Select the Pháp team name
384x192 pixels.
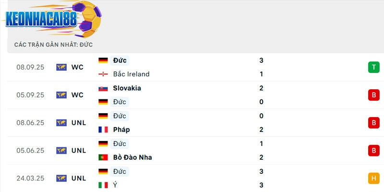point(121,130)
